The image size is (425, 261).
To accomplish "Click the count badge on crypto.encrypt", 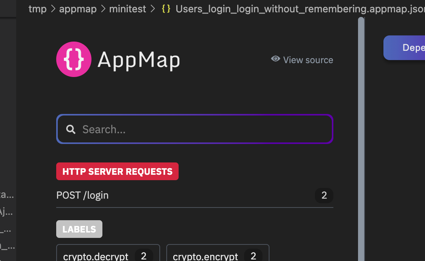I will (253, 256).
